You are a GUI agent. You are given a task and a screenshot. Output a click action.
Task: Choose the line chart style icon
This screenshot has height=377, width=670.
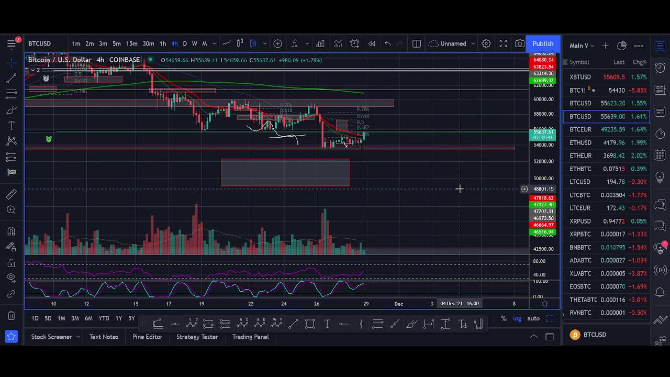tap(227, 43)
